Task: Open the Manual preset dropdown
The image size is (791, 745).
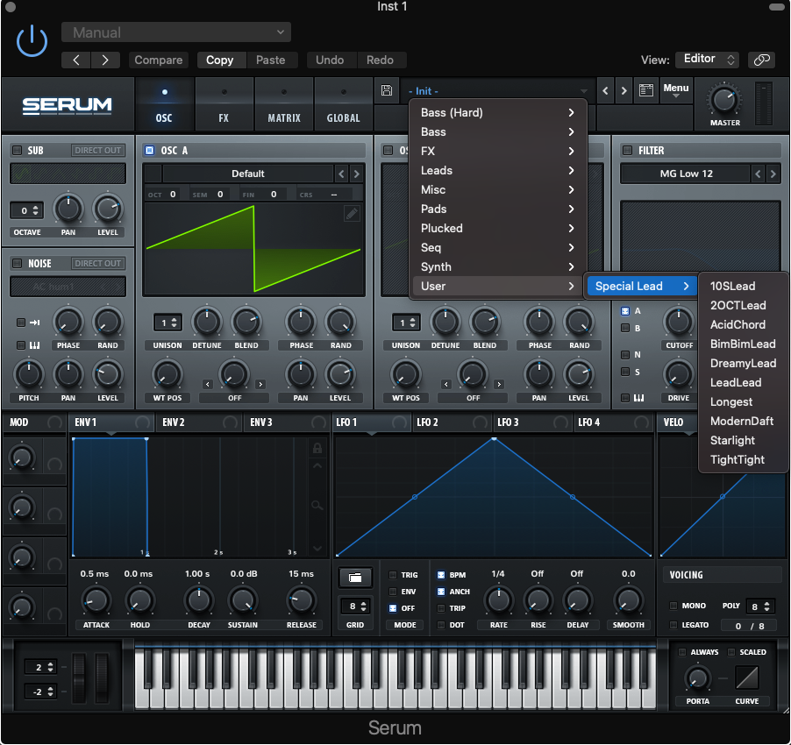Action: (x=176, y=32)
